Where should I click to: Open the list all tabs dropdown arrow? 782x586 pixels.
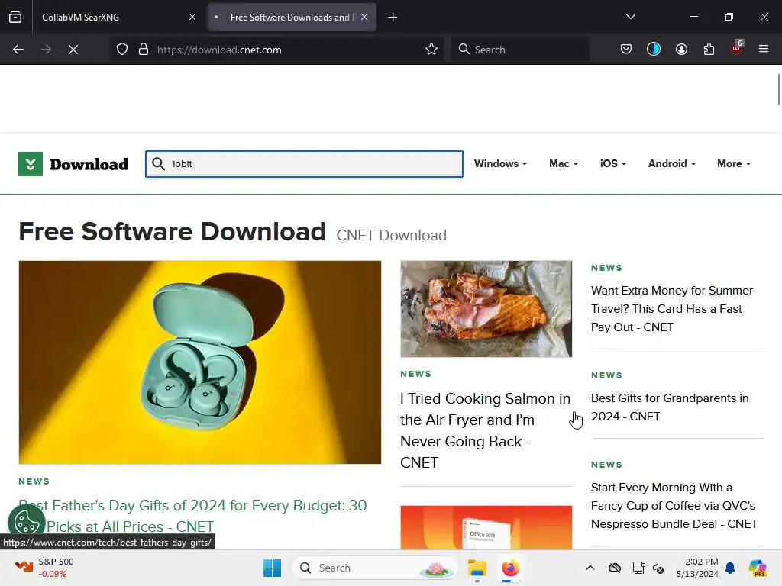pos(630,17)
